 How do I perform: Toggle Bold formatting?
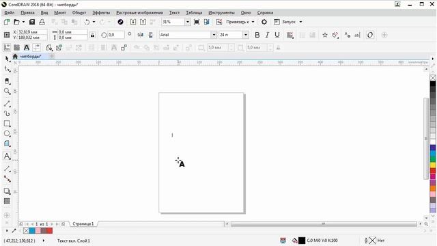click(257, 35)
